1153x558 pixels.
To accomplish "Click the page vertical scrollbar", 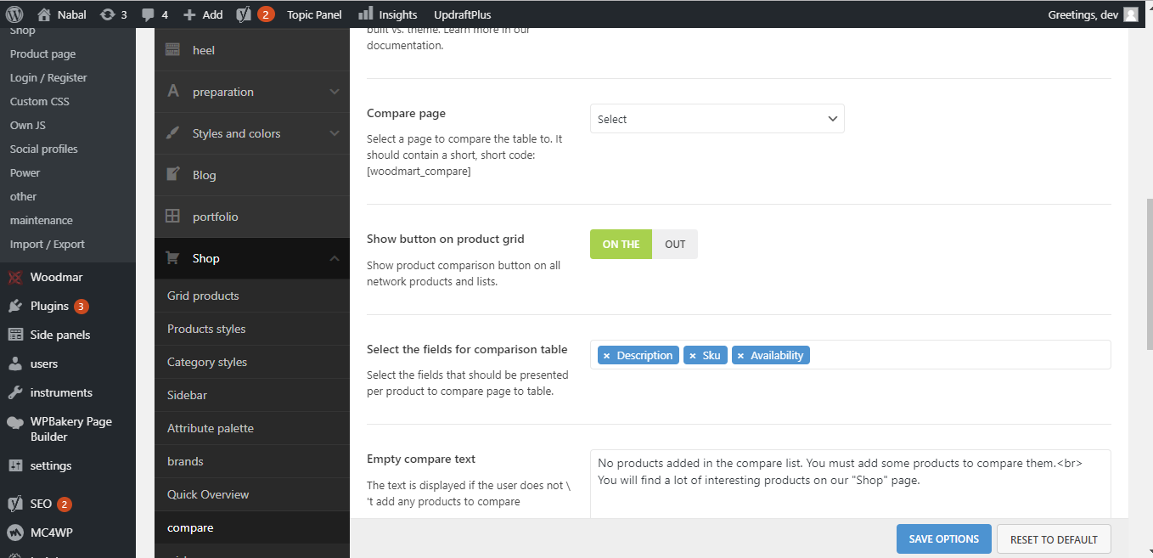I will (1150, 272).
